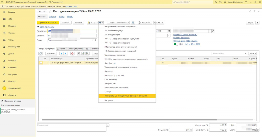
Task: Expand the Создать на основании dropdown
Action: tap(118, 22)
